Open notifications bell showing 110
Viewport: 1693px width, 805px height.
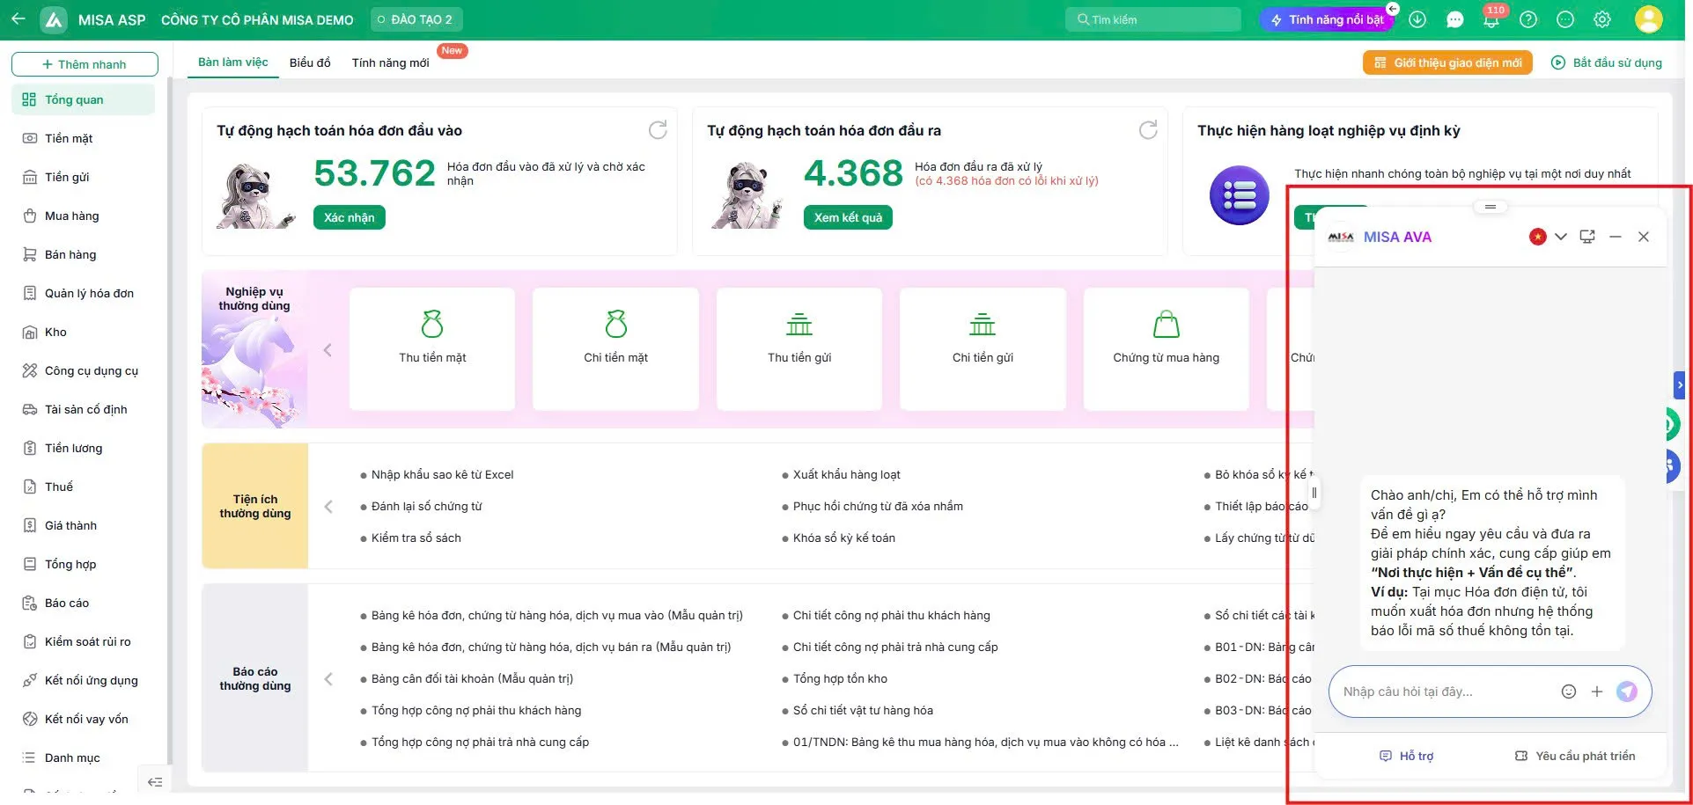[1491, 19]
